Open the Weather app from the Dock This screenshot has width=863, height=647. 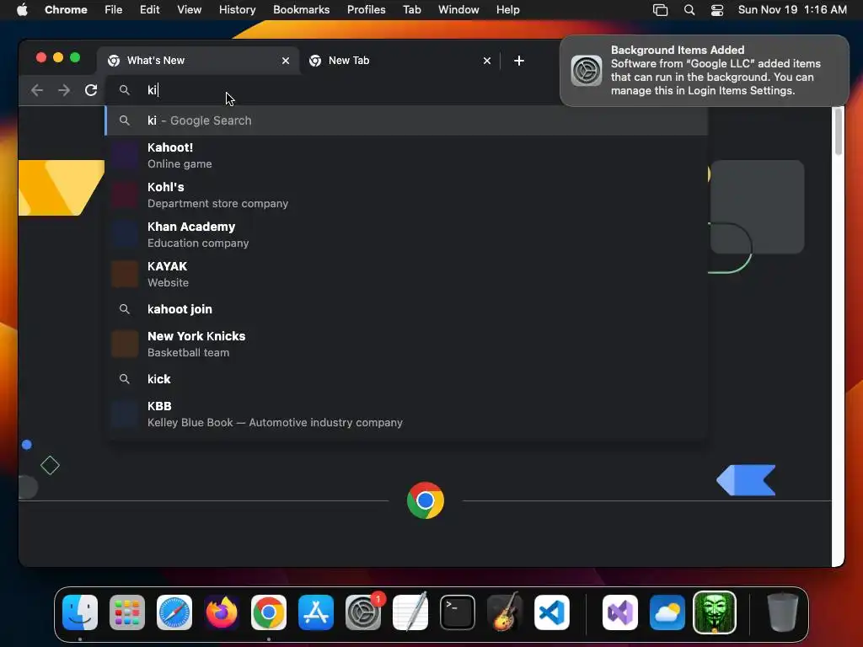pos(667,612)
